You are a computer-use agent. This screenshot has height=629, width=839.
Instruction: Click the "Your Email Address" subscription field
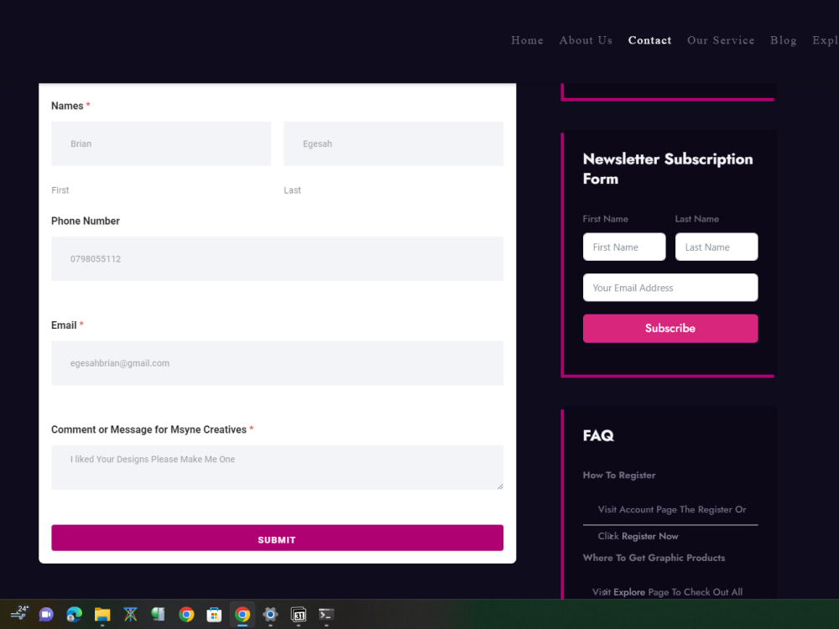point(670,288)
